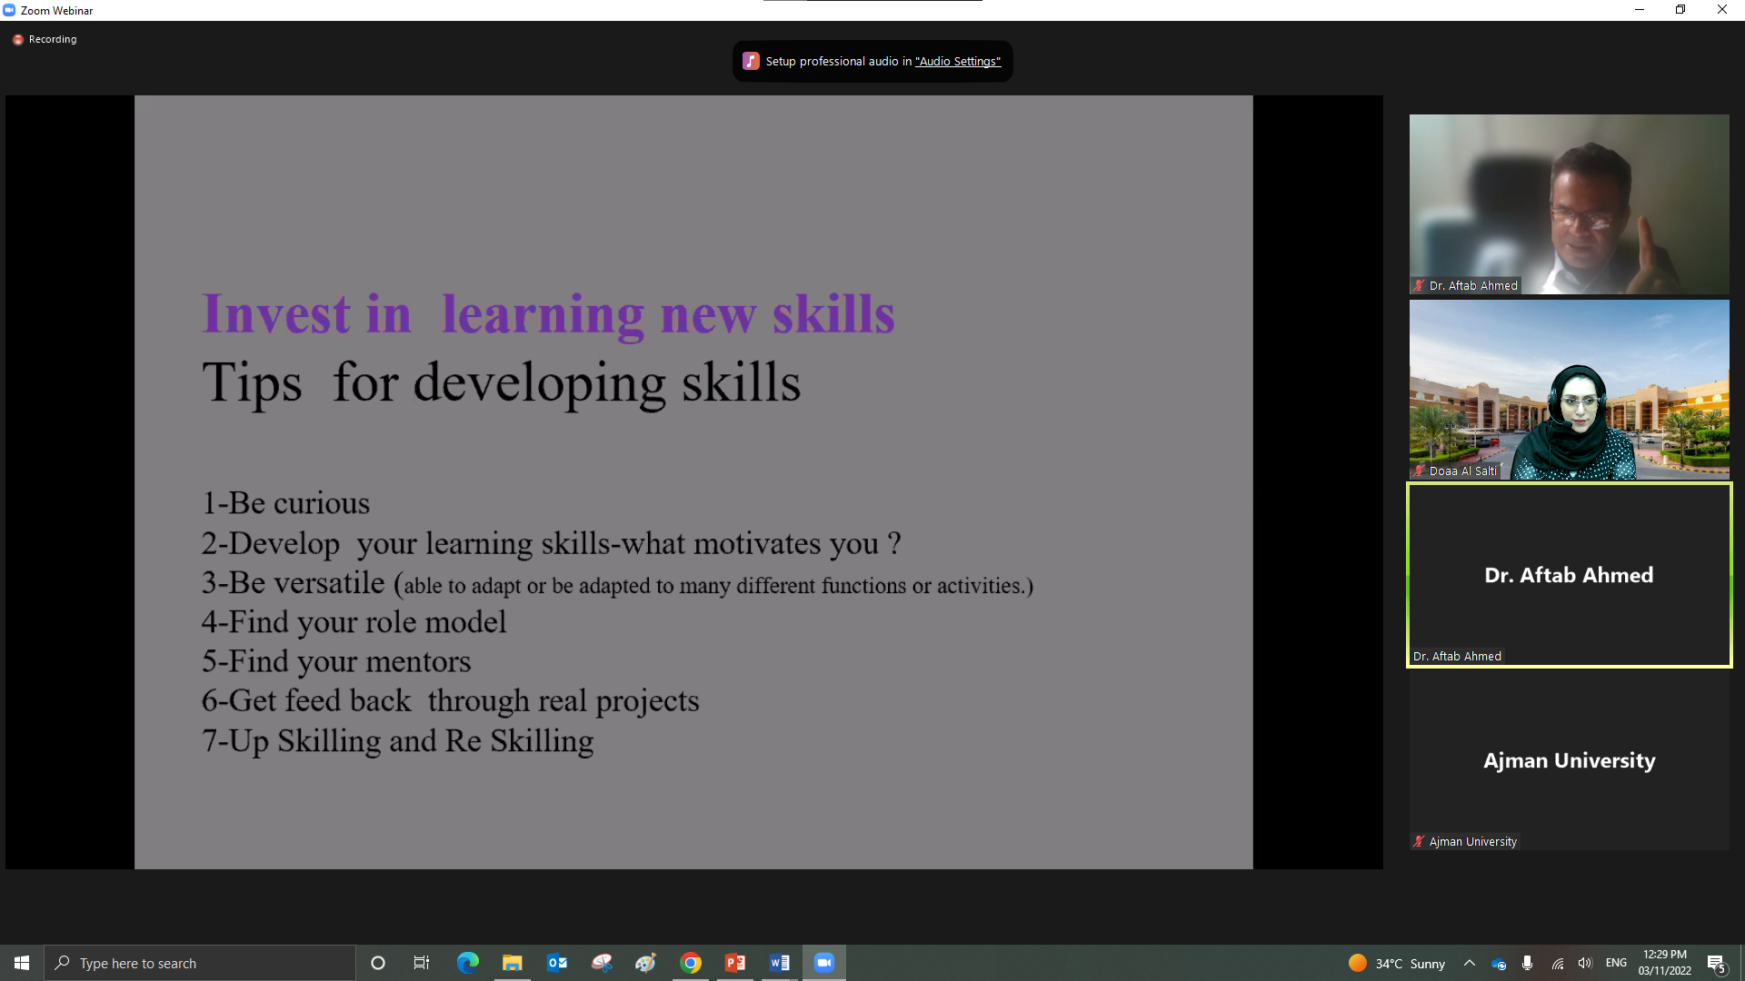Image resolution: width=1745 pixels, height=981 pixels.
Task: Open Microsoft Edge from taskbar
Action: (x=468, y=963)
